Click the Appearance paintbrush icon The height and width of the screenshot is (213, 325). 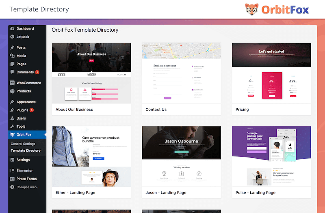12,102
